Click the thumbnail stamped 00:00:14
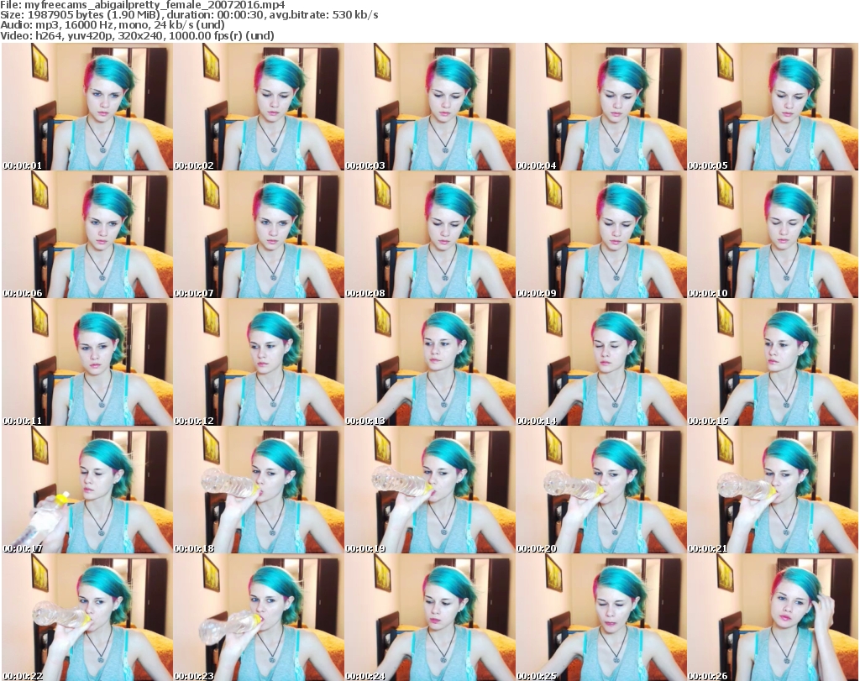 [601, 363]
